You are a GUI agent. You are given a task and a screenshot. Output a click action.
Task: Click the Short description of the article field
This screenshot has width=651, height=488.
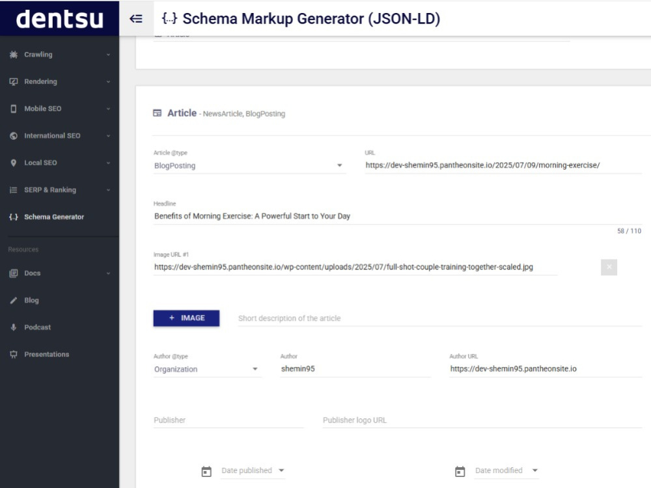coord(440,318)
